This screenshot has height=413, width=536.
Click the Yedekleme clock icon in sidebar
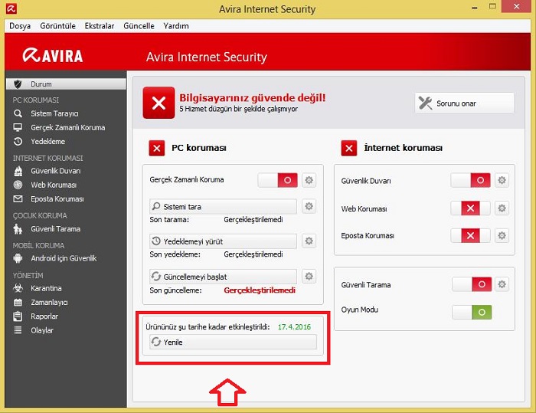(x=18, y=141)
